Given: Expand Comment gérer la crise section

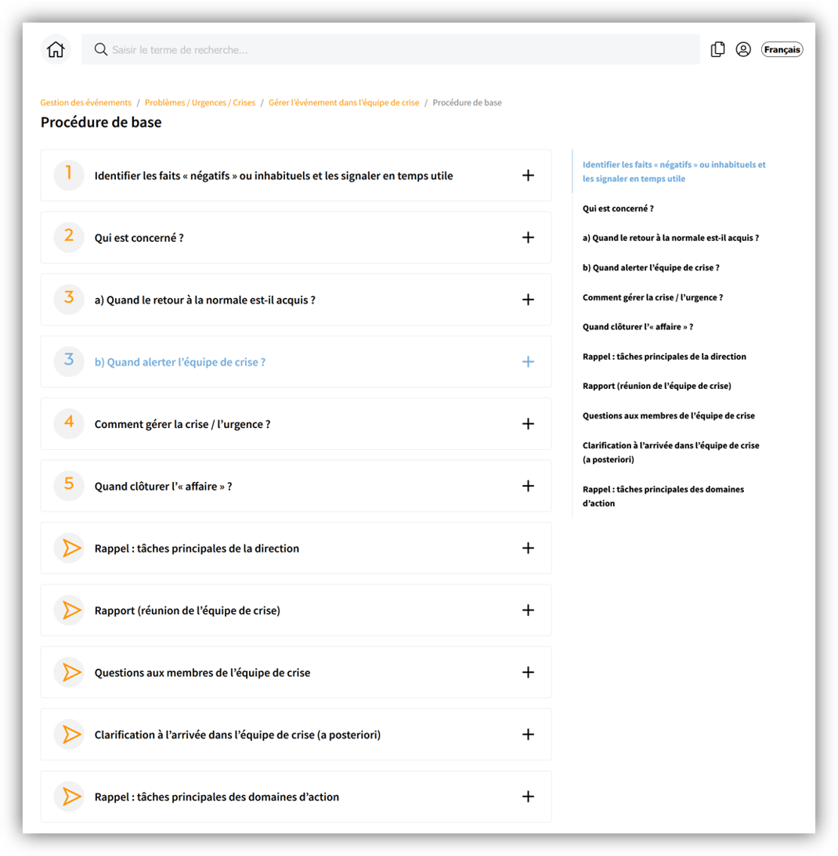Looking at the screenshot, I should point(528,424).
